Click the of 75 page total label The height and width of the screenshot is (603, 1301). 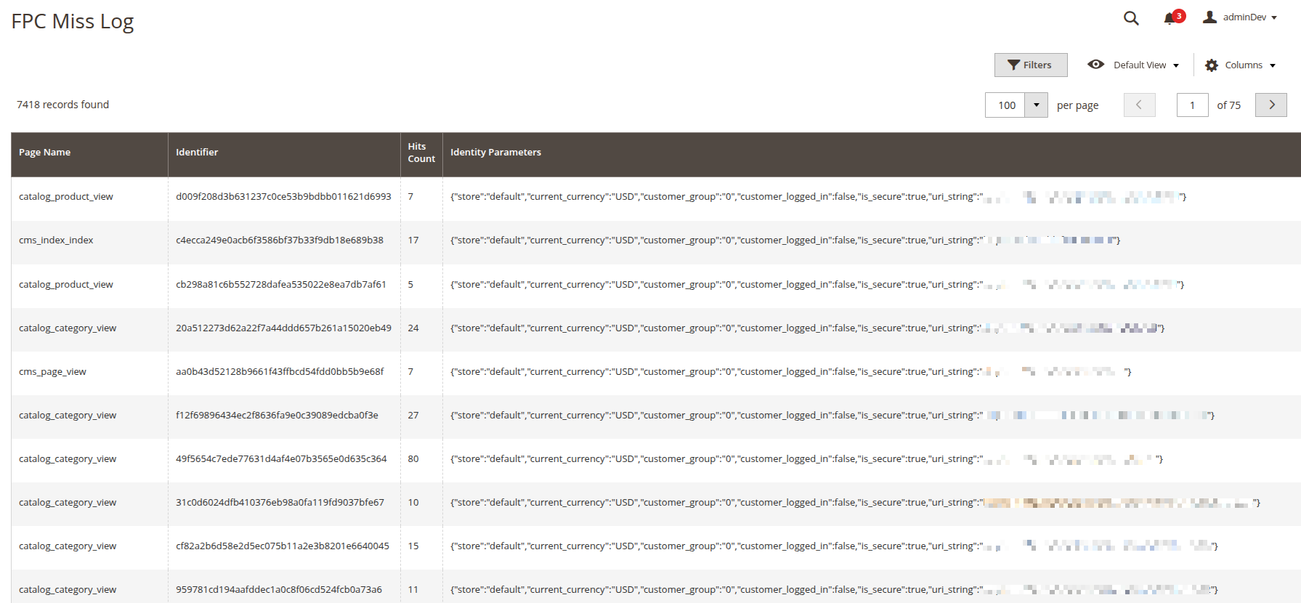tap(1229, 105)
